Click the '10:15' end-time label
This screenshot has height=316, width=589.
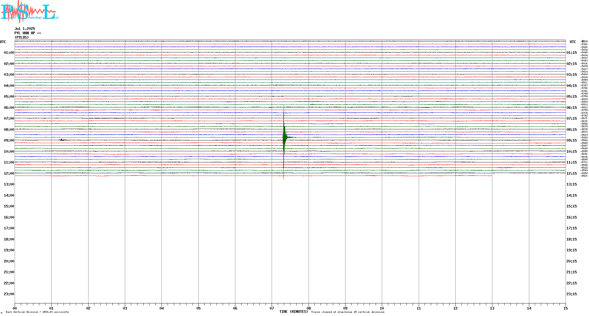pyautogui.click(x=572, y=152)
